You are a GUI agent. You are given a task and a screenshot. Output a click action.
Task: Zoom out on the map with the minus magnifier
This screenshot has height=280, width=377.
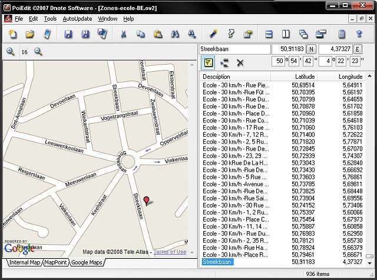(38, 52)
